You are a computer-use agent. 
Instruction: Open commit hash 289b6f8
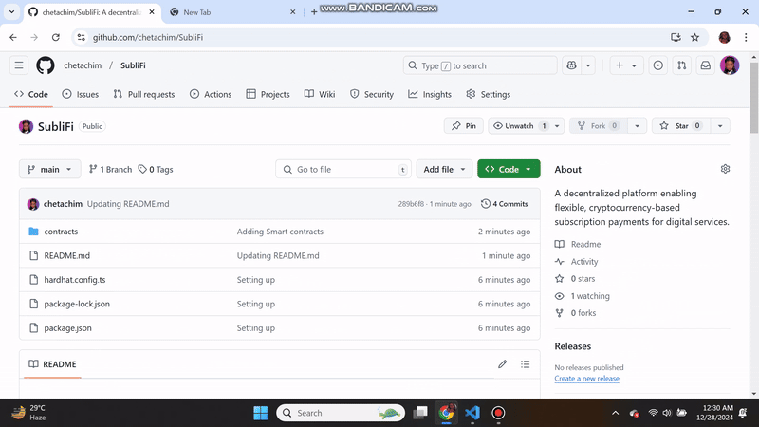[x=411, y=204]
